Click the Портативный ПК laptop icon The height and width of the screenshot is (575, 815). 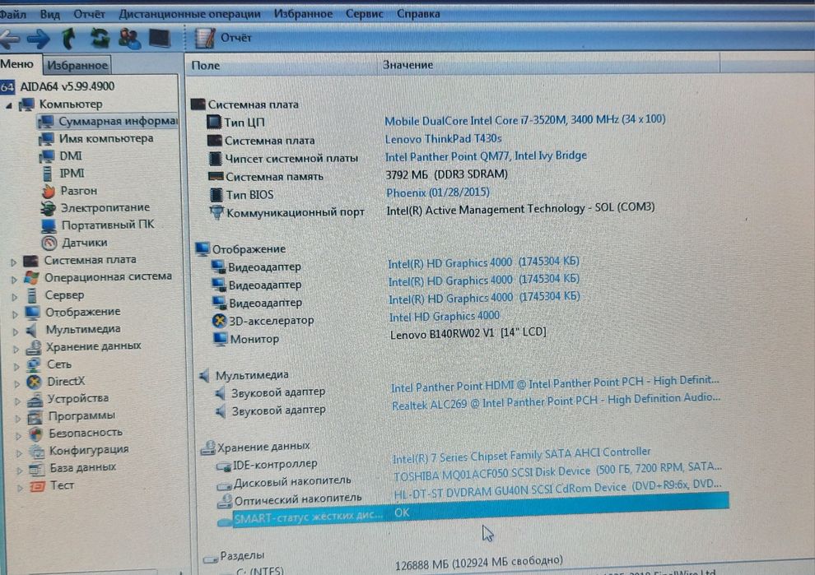(x=49, y=225)
